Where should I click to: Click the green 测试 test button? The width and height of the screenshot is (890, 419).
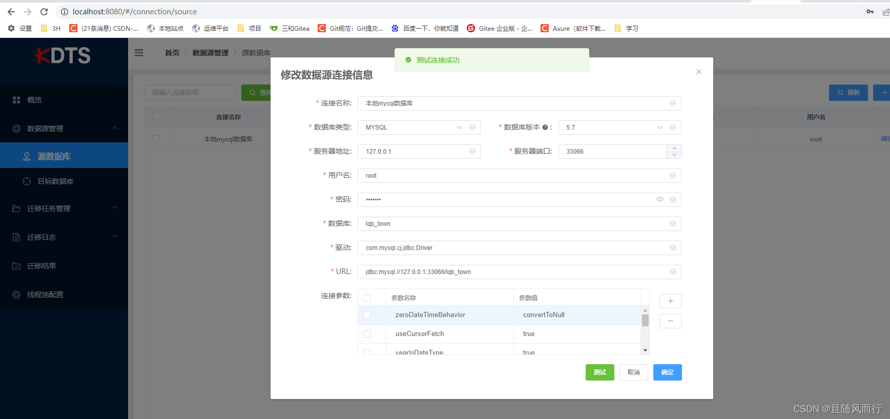[x=600, y=372]
